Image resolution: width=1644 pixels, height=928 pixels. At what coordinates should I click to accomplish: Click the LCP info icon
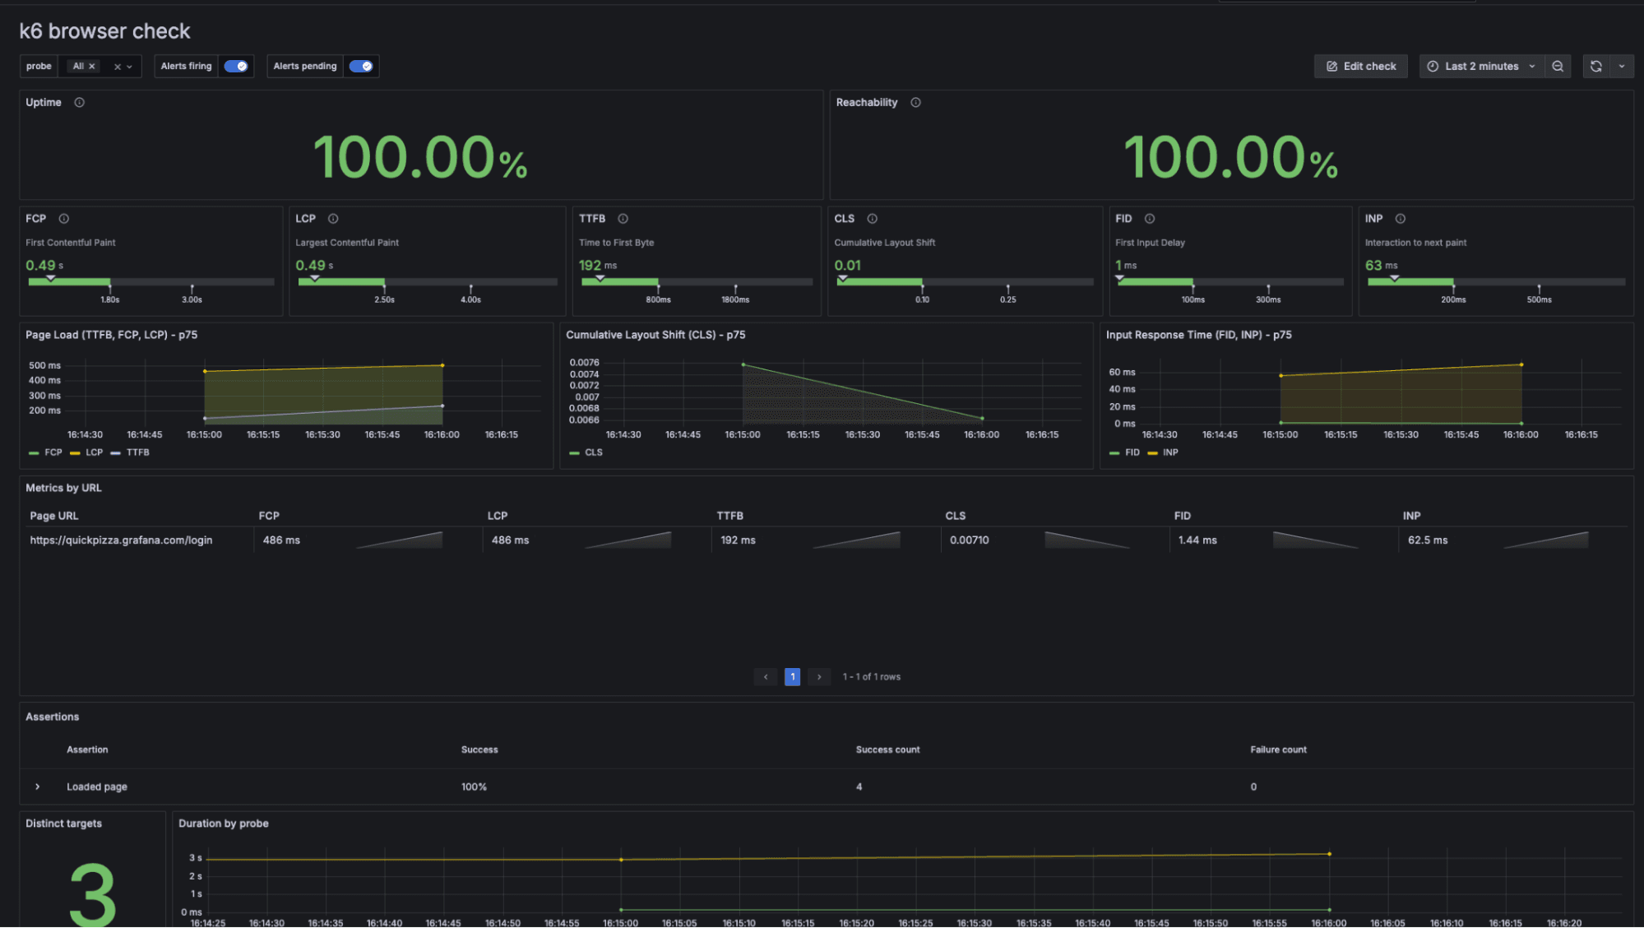[333, 218]
